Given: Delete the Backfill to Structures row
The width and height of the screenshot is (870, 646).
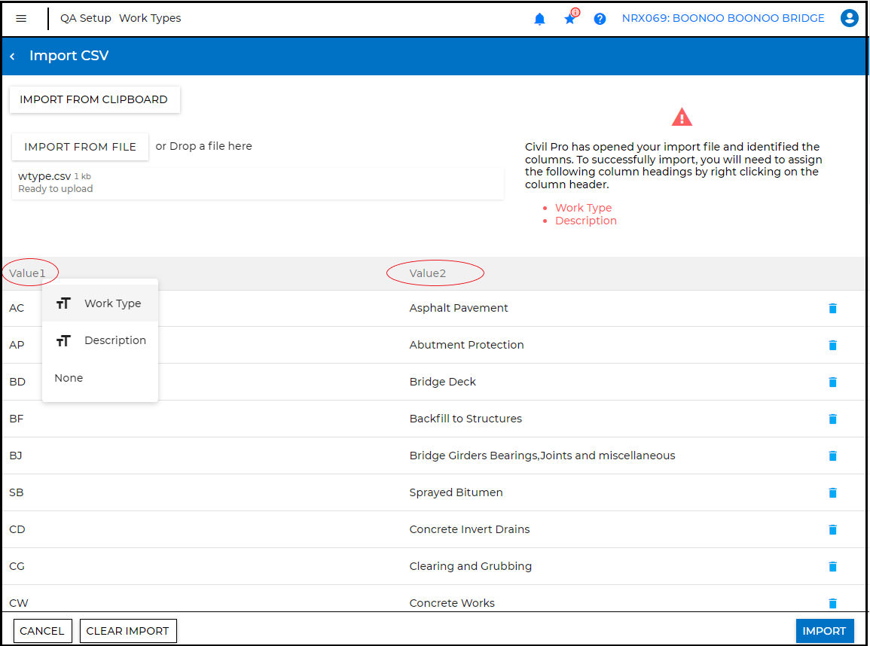Looking at the screenshot, I should pos(833,419).
